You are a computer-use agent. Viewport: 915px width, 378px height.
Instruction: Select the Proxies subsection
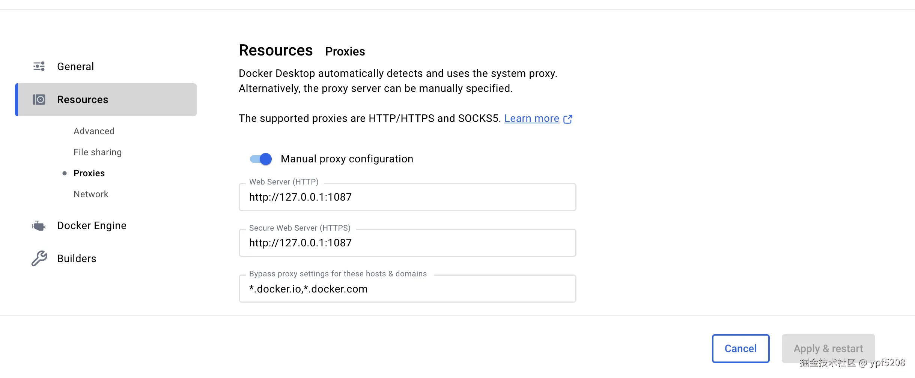point(89,173)
